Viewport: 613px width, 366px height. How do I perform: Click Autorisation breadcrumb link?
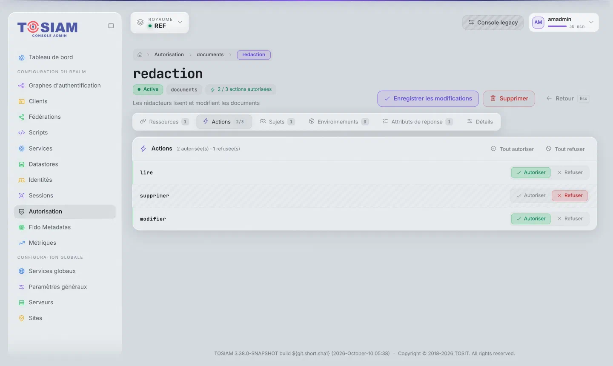pos(169,54)
